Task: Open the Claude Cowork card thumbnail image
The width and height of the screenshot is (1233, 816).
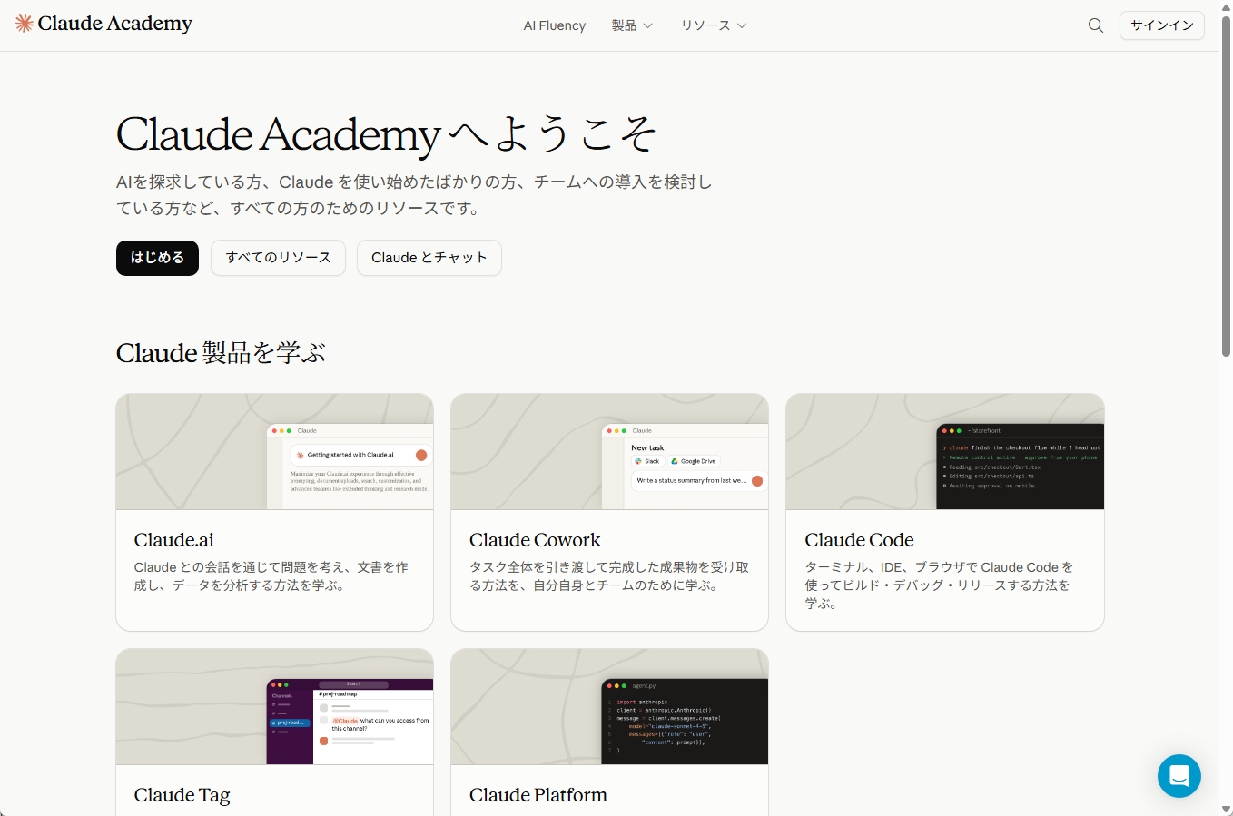Action: coord(609,451)
